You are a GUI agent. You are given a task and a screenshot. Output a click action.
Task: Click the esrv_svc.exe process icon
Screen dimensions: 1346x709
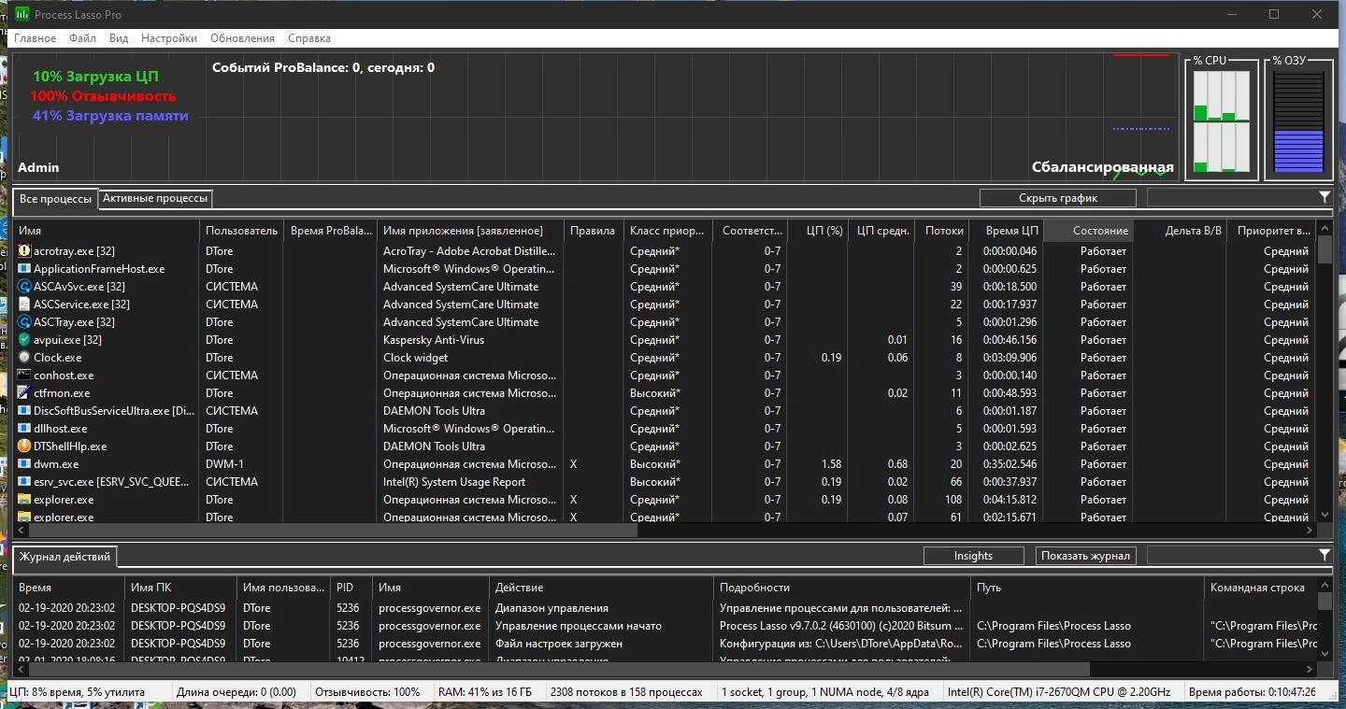pyautogui.click(x=24, y=482)
